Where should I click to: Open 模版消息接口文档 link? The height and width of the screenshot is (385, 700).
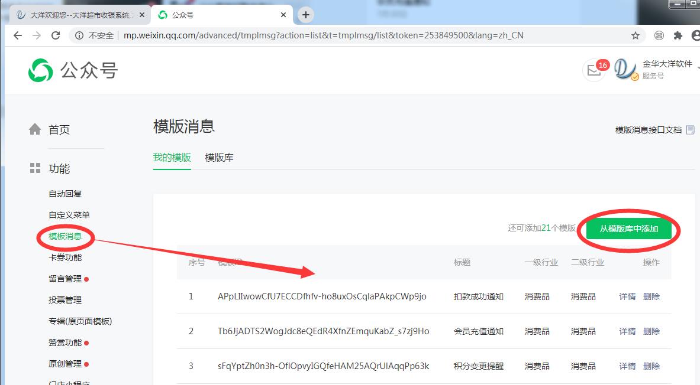point(648,130)
